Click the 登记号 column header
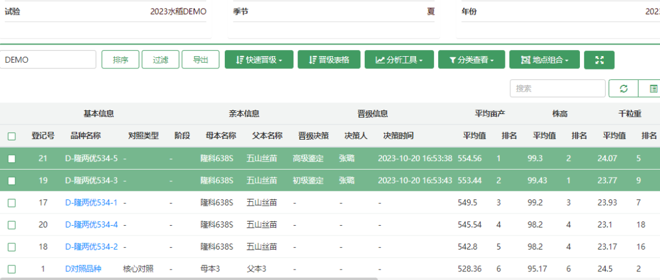 tap(43, 136)
